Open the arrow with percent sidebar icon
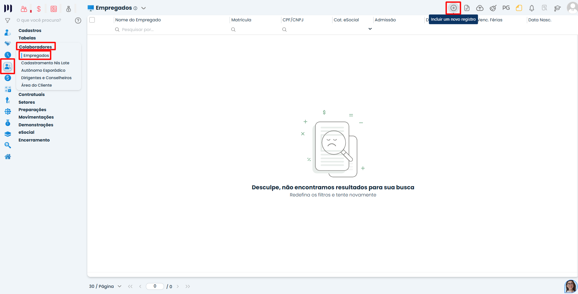This screenshot has height=294, width=578. [x=8, y=100]
